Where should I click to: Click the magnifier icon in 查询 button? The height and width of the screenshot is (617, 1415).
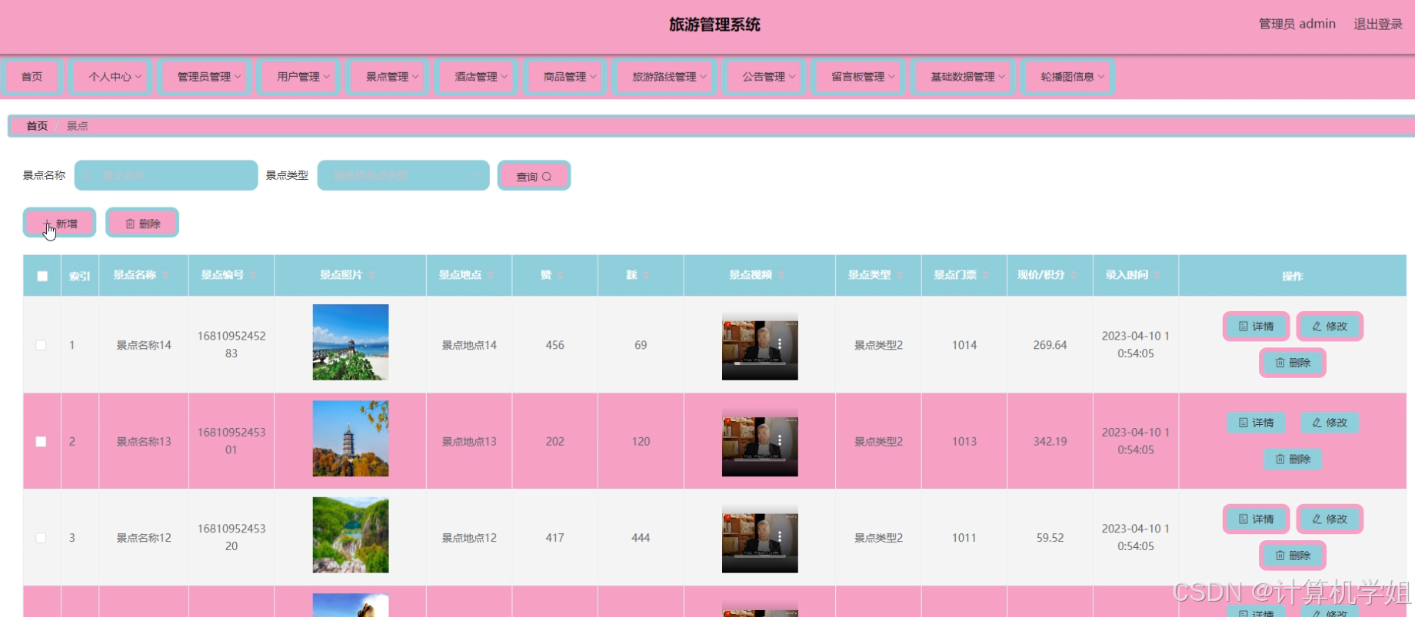click(x=547, y=177)
